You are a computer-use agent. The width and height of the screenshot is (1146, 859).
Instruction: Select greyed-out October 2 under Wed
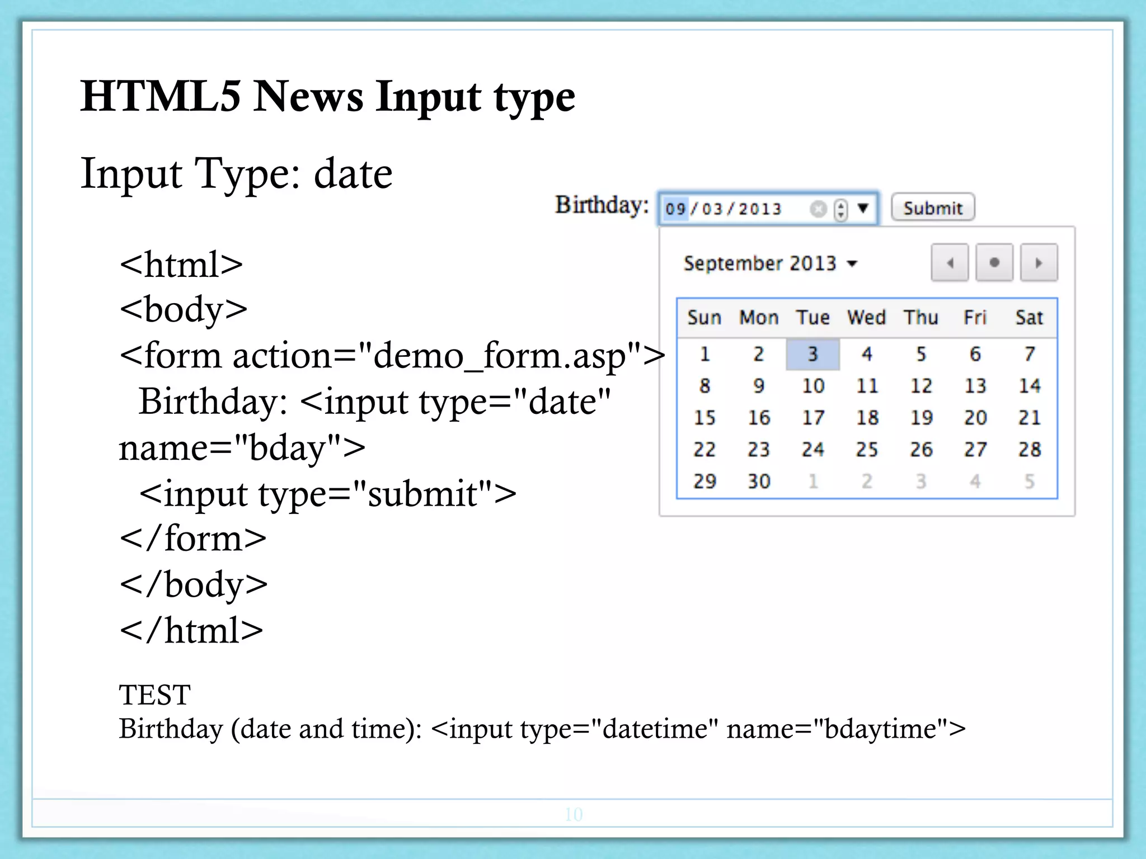pyautogui.click(x=867, y=482)
